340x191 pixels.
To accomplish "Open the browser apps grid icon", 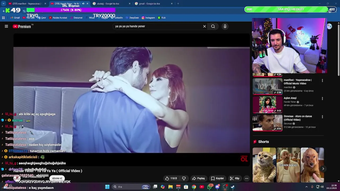I will coord(3,18).
